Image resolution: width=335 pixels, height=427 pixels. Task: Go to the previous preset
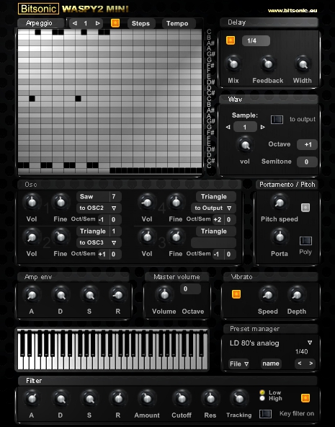click(300, 364)
